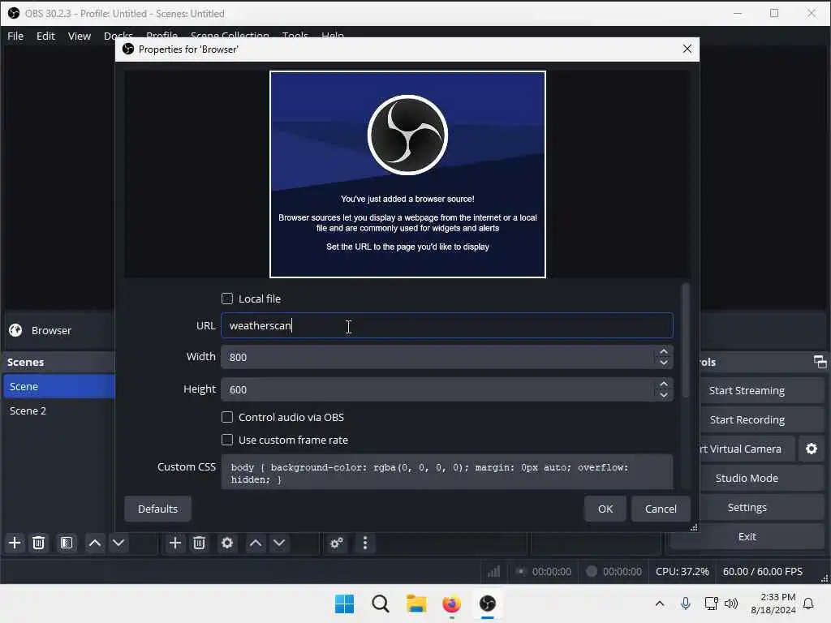Click OBS Studio taskbar icon

click(488, 604)
